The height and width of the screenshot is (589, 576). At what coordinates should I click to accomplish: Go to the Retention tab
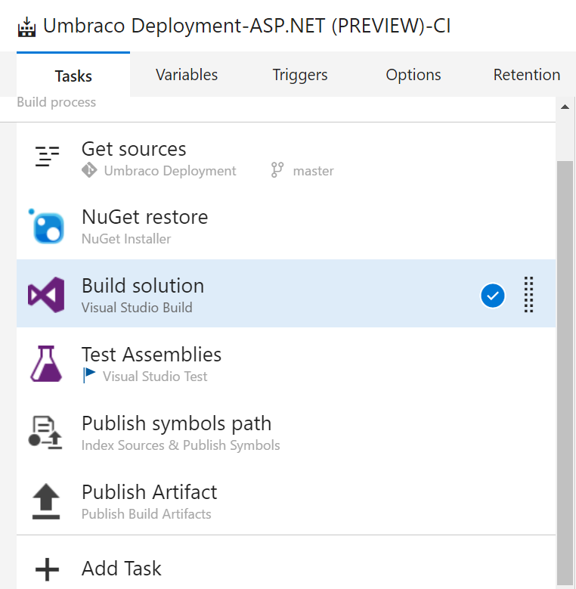tap(527, 75)
